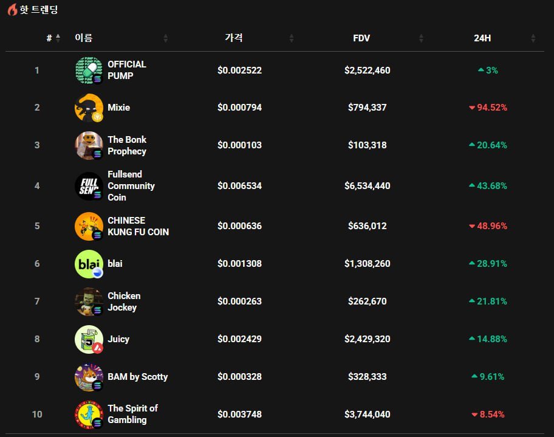Open the Juicy token name
This screenshot has width=554, height=437.
point(118,339)
